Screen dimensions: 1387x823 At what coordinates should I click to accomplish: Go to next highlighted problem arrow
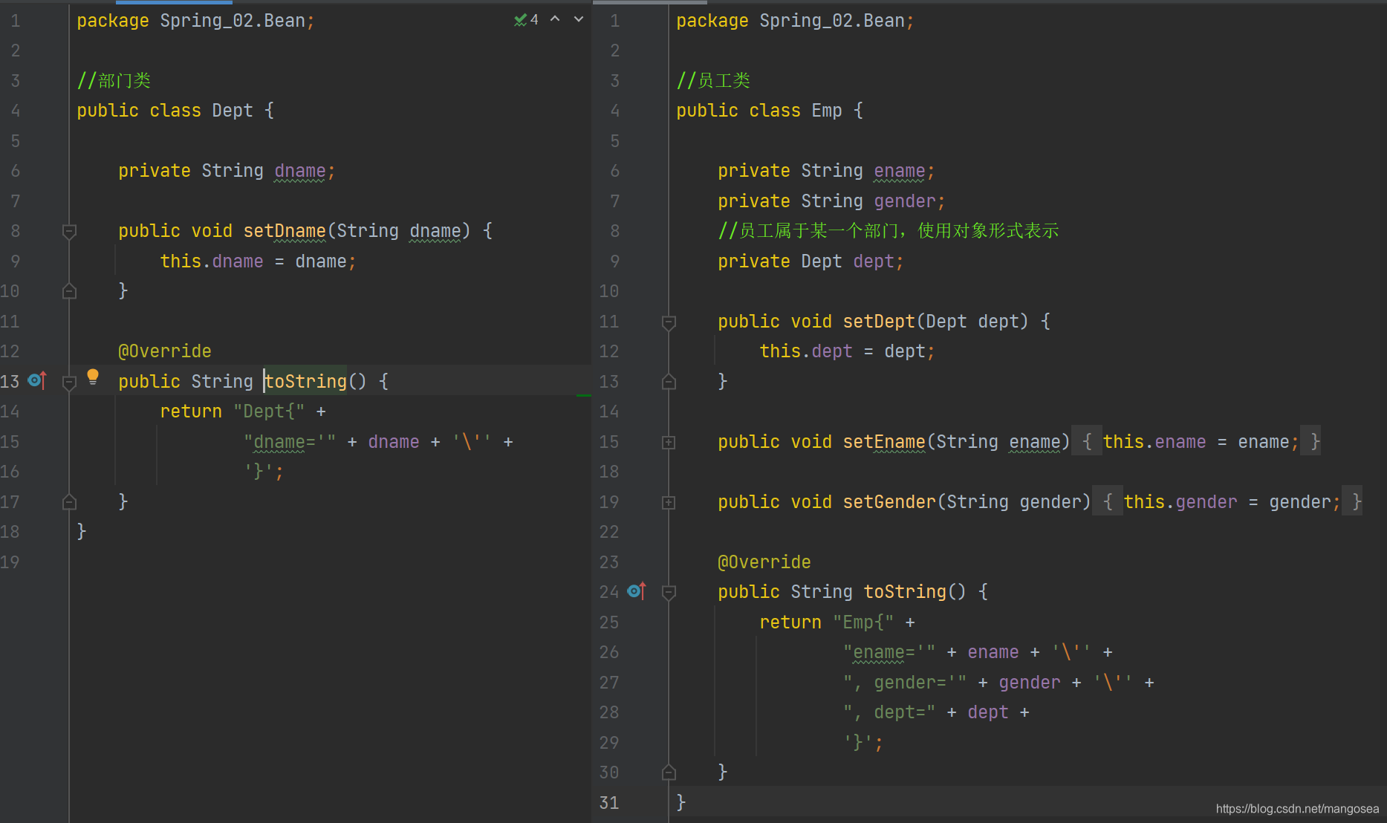coord(579,19)
